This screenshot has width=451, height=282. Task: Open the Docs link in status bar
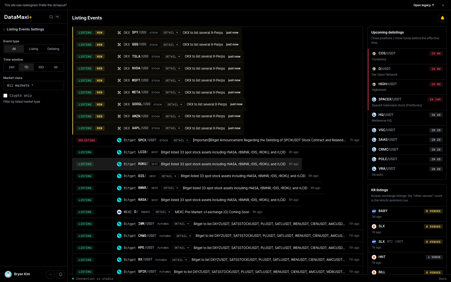pyautogui.click(x=443, y=279)
